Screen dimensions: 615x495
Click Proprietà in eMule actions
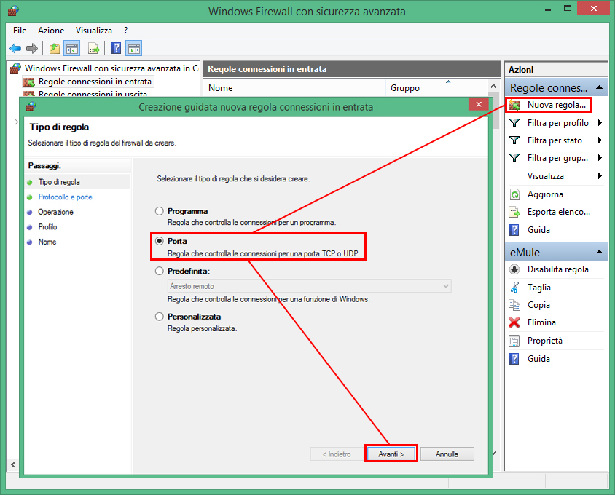545,341
